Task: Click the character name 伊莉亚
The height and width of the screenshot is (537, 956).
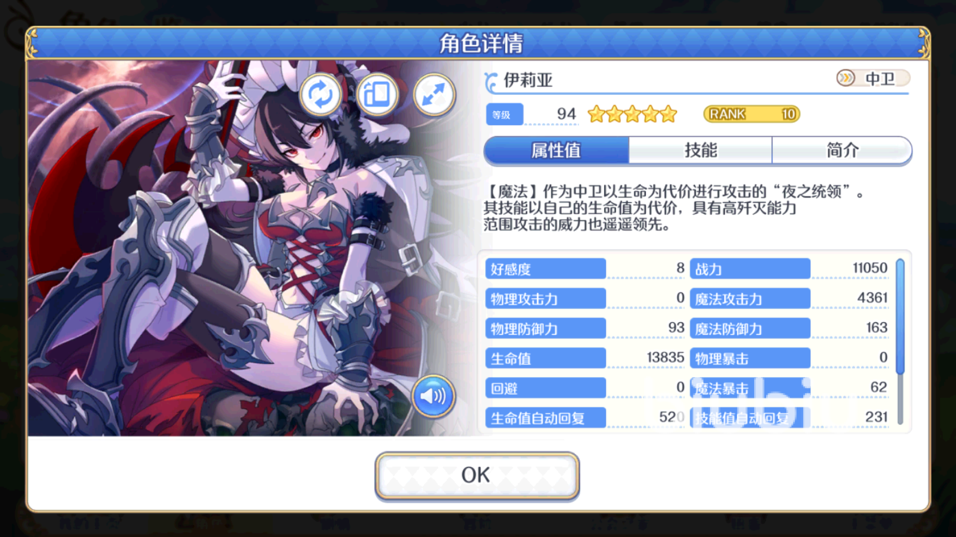Action: coord(527,80)
